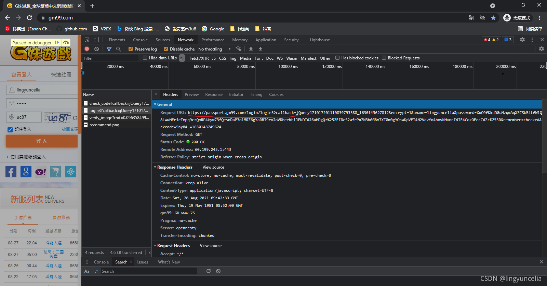The height and width of the screenshot is (286, 547).
Task: Clear the network log
Action: 97,49
